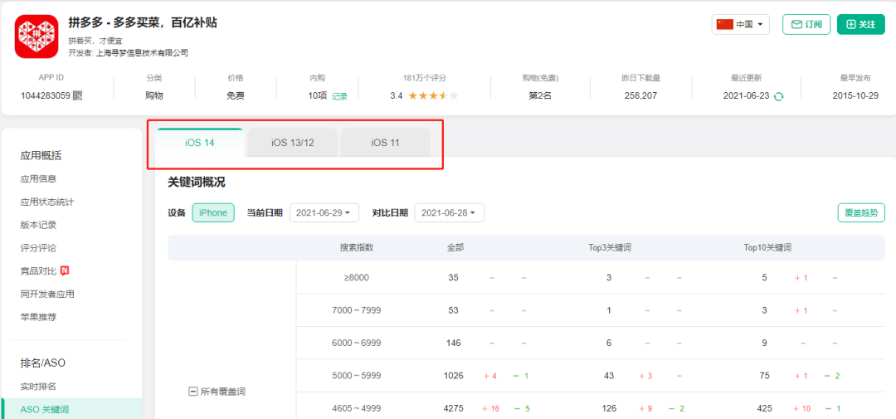
Task: Open the current date dropdown 2021-06-29
Action: [x=324, y=212]
